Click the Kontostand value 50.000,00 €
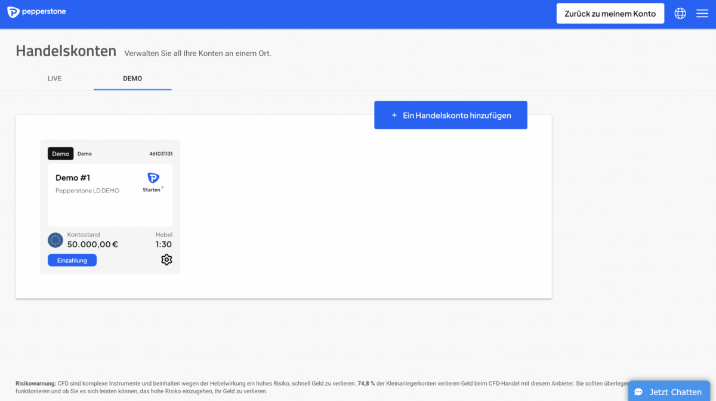This screenshot has width=716, height=401. point(92,244)
